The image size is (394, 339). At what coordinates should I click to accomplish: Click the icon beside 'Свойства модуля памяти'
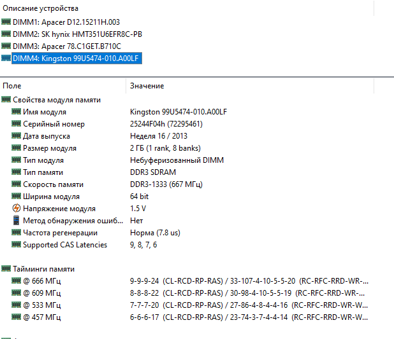tap(6, 99)
